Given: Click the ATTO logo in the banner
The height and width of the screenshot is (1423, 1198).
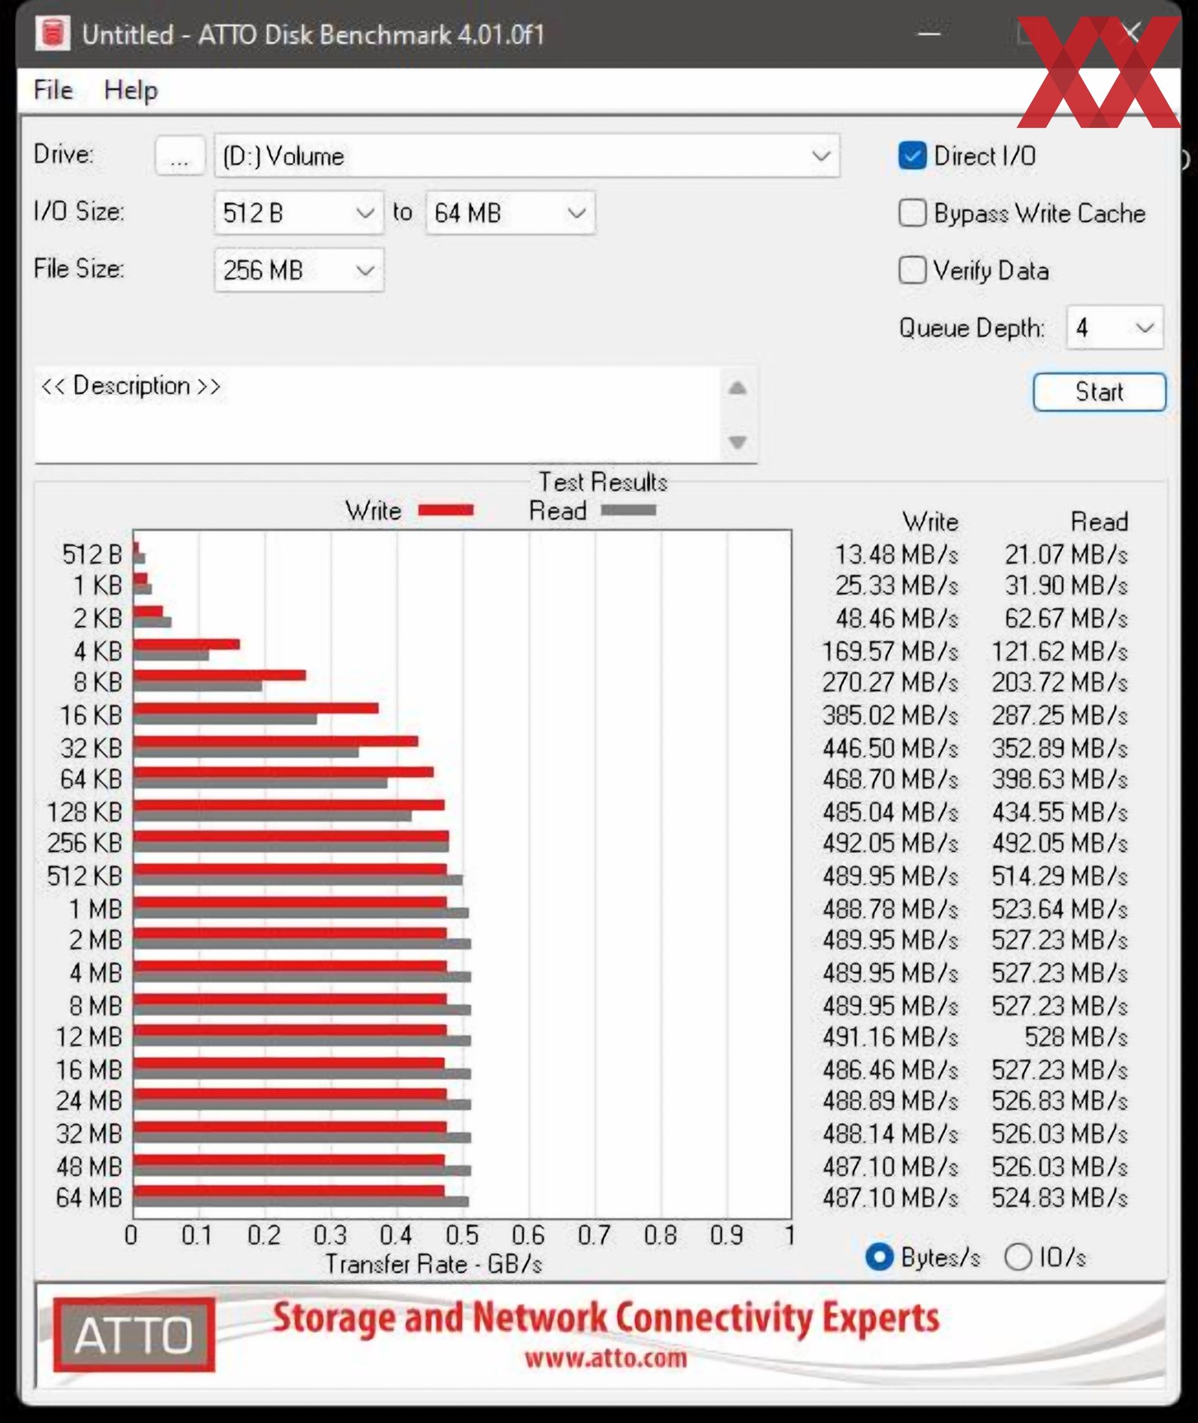Looking at the screenshot, I should click(x=134, y=1336).
